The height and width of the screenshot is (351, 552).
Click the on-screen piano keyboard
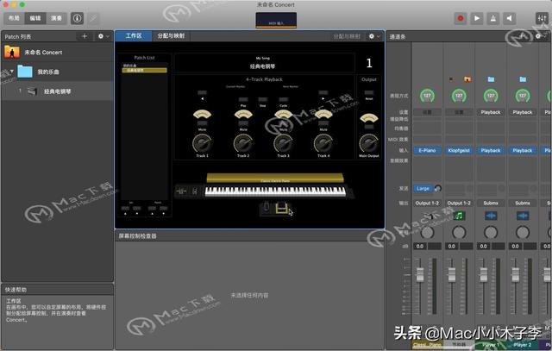coord(275,191)
